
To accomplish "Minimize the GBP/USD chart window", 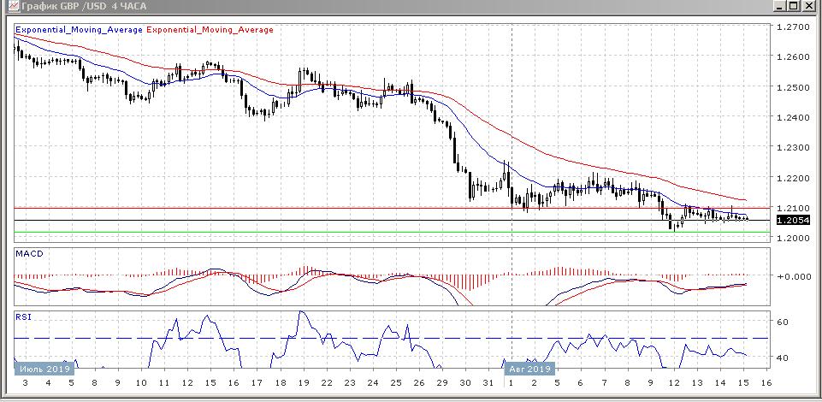I will [x=781, y=6].
